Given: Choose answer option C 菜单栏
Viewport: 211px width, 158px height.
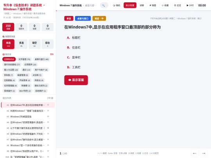Looking at the screenshot, I should 73,57.
